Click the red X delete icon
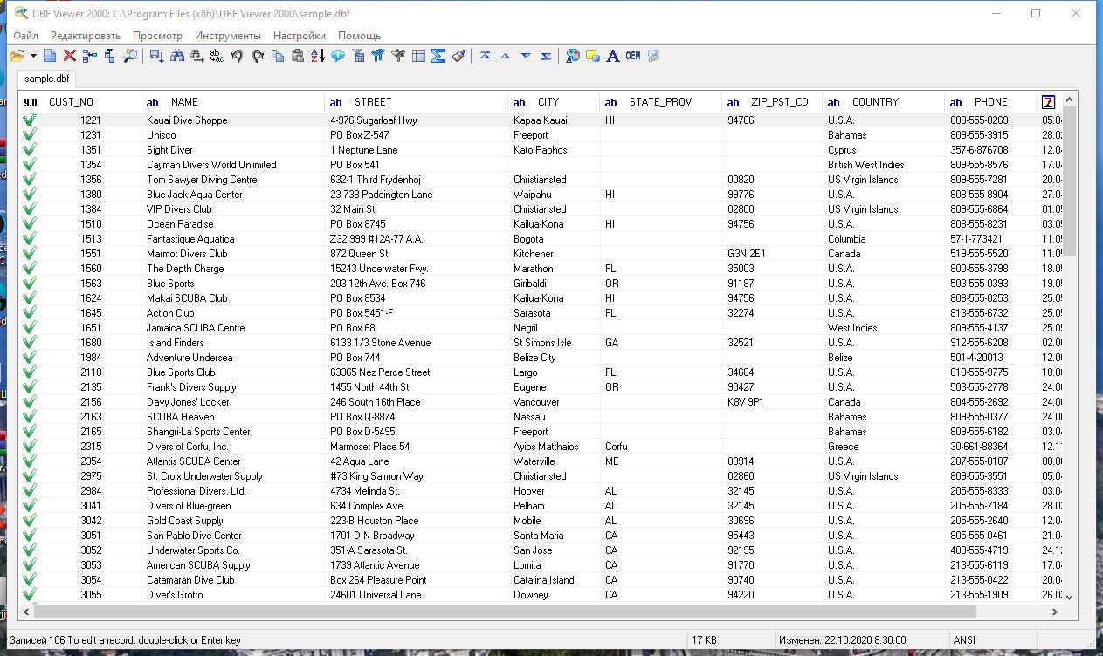This screenshot has width=1103, height=656. coord(70,57)
